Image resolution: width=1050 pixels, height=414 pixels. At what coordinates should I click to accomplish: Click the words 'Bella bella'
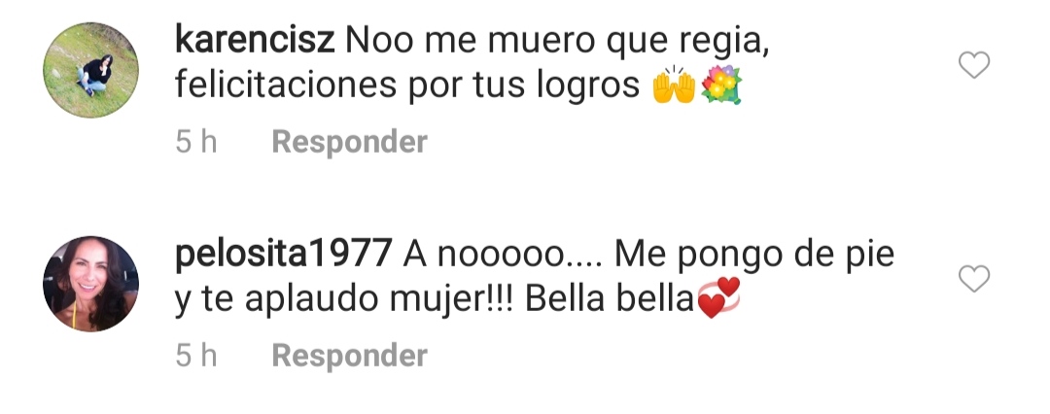pos(610,299)
